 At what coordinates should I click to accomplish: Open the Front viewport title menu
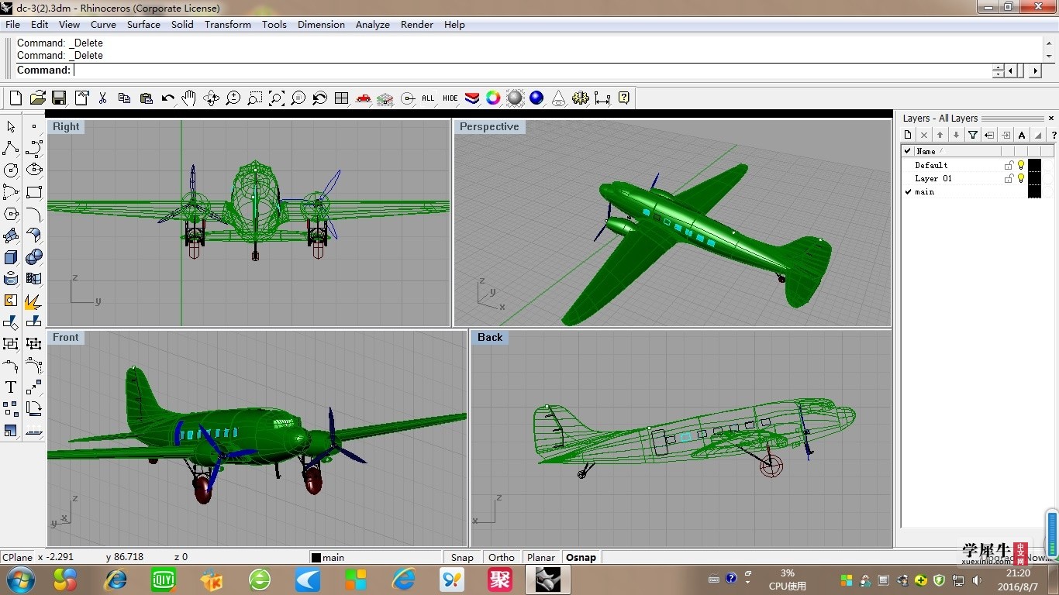click(66, 337)
